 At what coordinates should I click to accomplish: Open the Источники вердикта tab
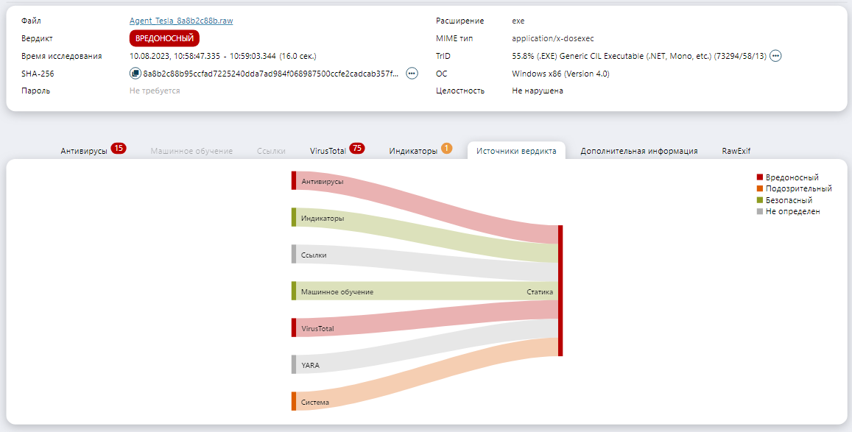pyautogui.click(x=515, y=151)
